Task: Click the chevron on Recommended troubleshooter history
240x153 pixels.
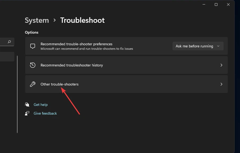Action: click(x=221, y=65)
